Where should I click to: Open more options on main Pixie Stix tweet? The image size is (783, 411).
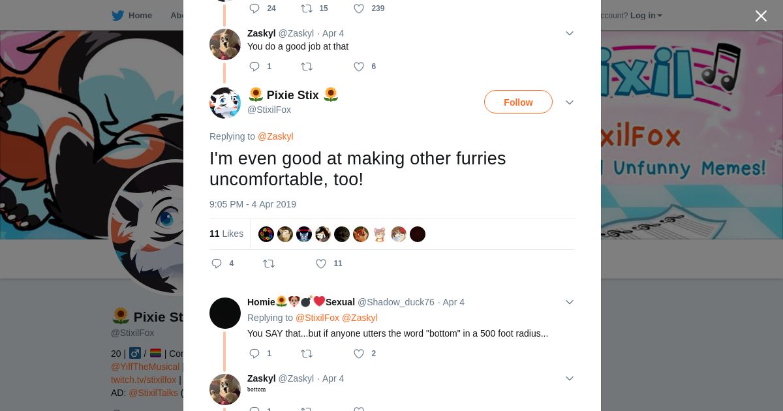tap(570, 102)
